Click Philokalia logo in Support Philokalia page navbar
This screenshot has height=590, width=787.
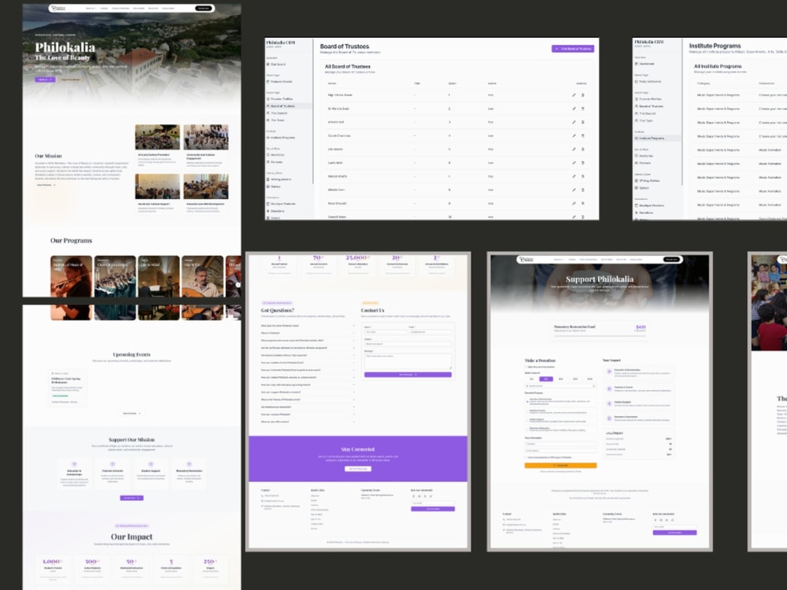pyautogui.click(x=527, y=260)
